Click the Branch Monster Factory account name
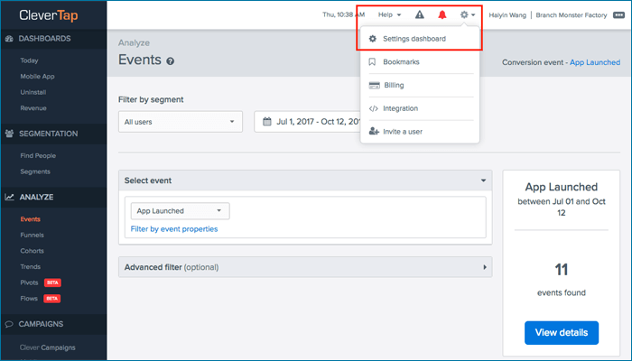The image size is (632, 361). coord(572,15)
